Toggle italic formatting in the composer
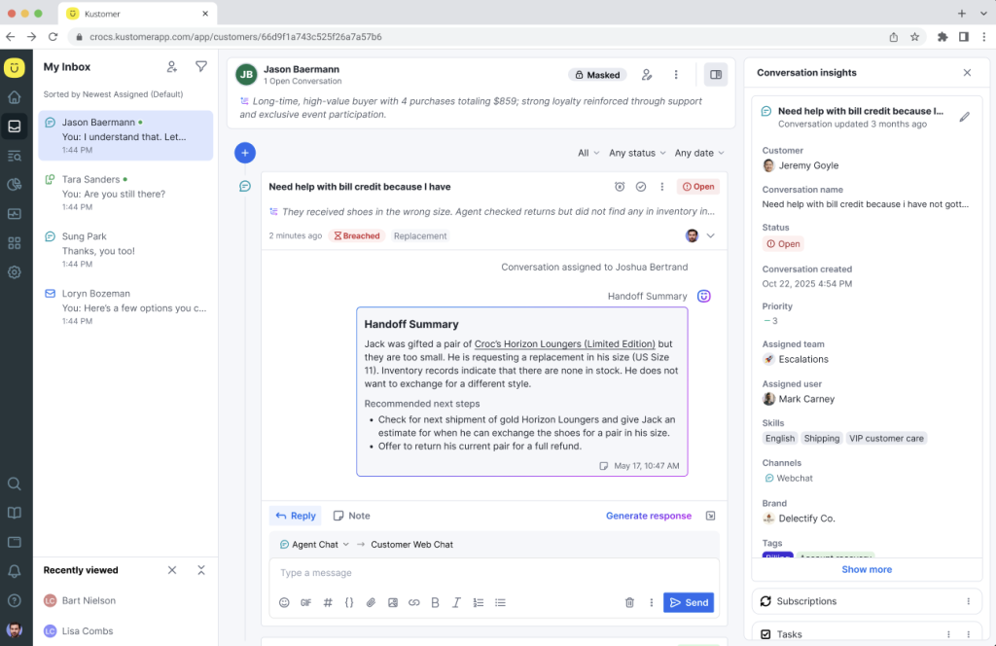Image resolution: width=996 pixels, height=646 pixels. tap(456, 602)
